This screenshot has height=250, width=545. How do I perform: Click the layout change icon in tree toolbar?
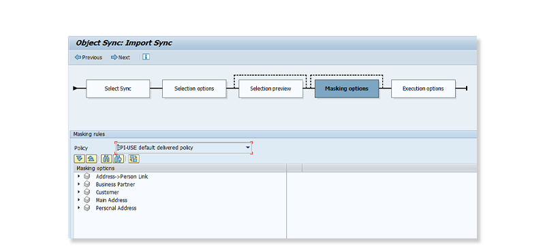click(x=134, y=159)
